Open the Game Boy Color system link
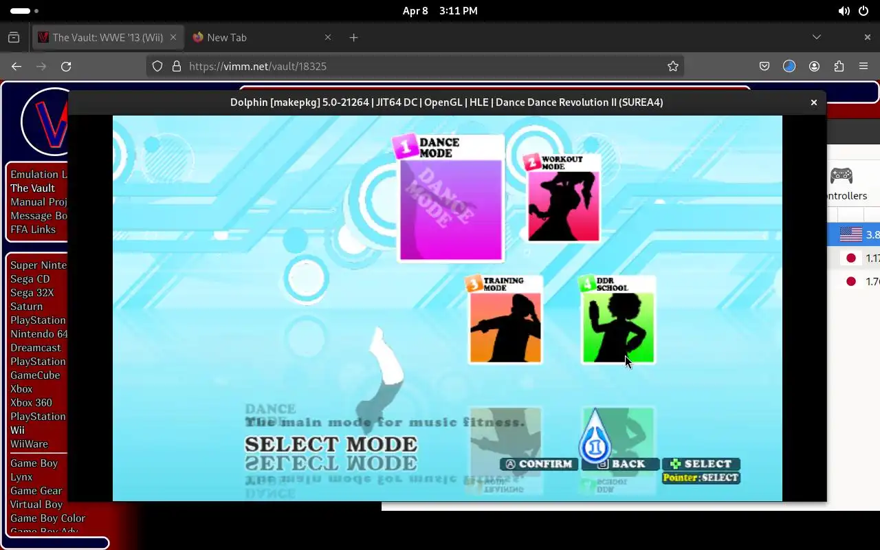880x550 pixels. point(47,518)
